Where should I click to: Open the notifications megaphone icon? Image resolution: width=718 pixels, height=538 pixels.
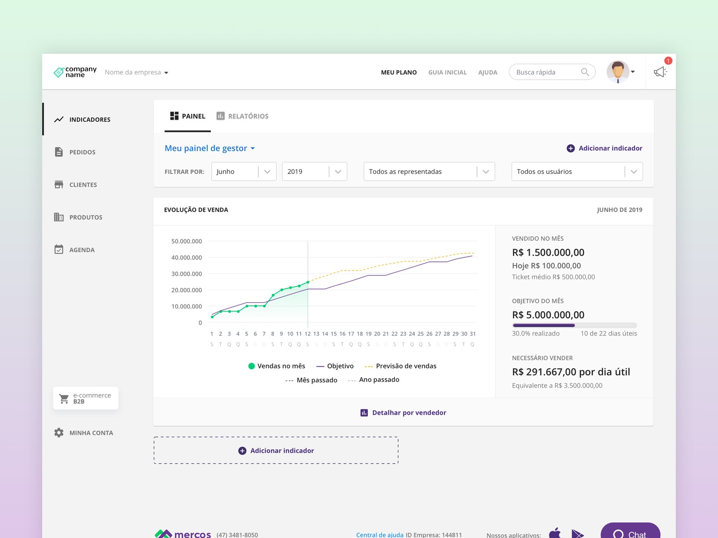click(660, 72)
